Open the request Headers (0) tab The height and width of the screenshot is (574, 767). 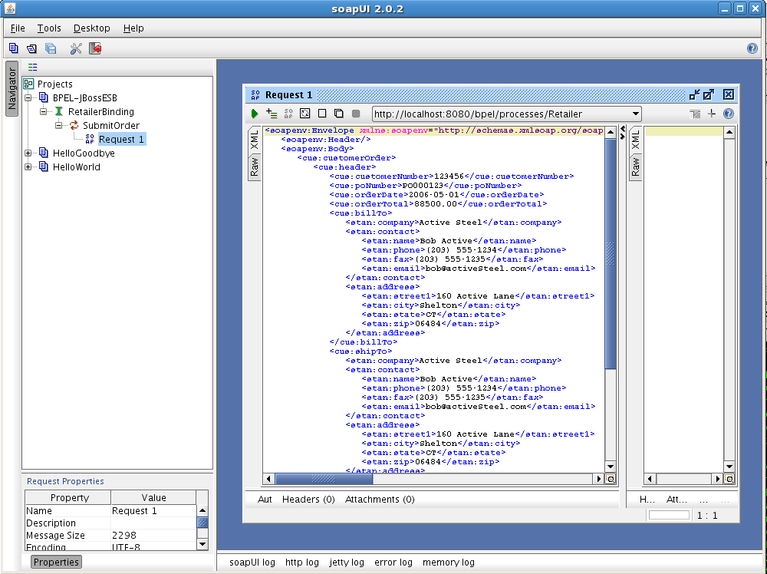pyautogui.click(x=308, y=499)
